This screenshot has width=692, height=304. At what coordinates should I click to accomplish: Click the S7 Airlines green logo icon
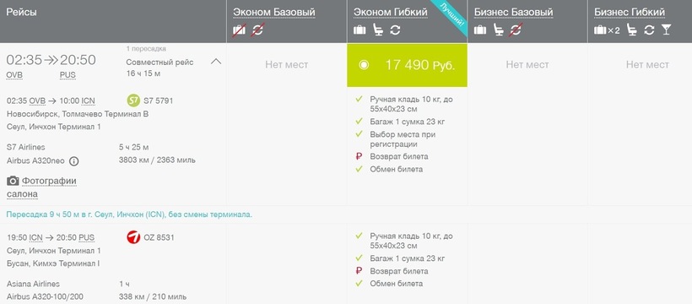click(133, 100)
